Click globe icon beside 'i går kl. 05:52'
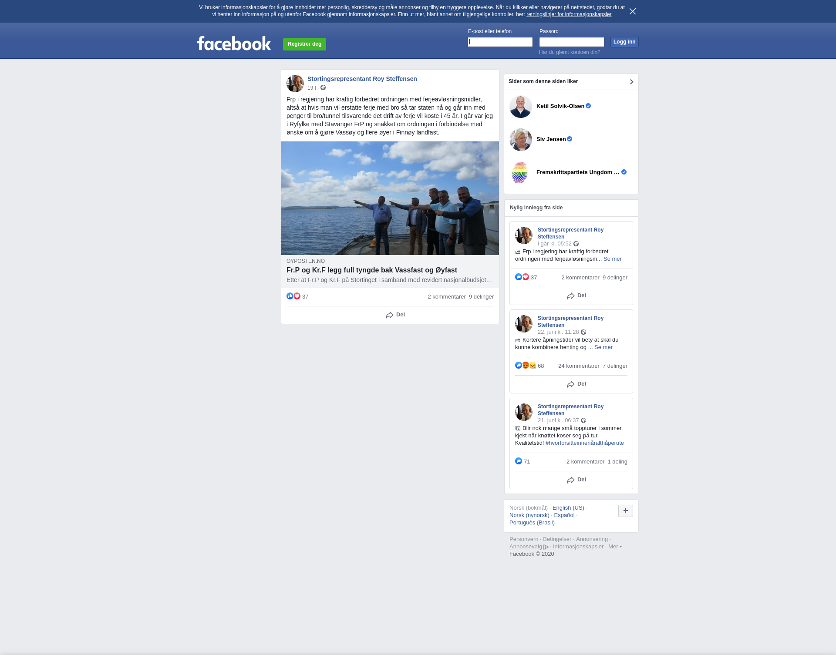Screen dimensions: 836x655 point(576,244)
